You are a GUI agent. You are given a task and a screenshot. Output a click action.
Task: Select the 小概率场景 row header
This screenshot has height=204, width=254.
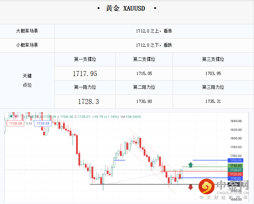pos(27,45)
